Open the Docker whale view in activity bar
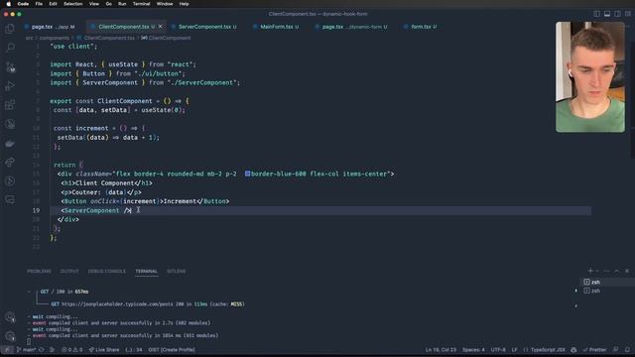Image resolution: width=635 pixels, height=357 pixels. (x=10, y=143)
